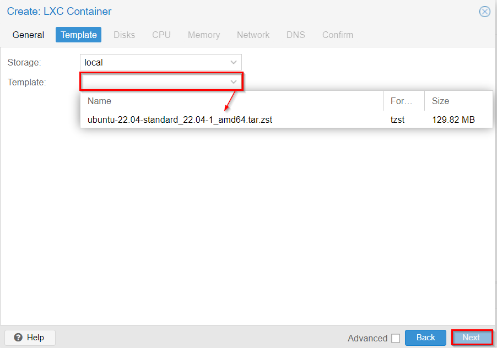Go Back to previous step
Screen dimensions: 497x348
(425, 338)
